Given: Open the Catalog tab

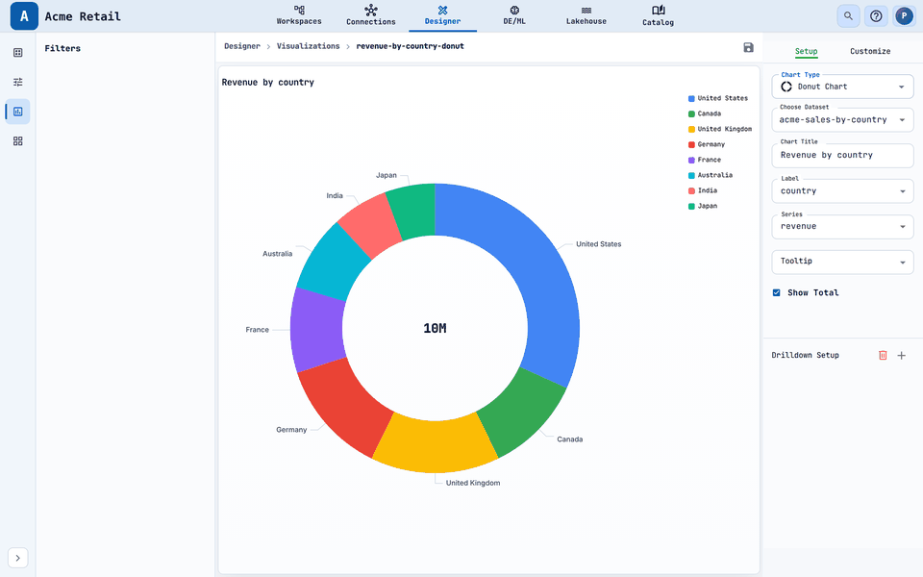Looking at the screenshot, I should click(658, 15).
